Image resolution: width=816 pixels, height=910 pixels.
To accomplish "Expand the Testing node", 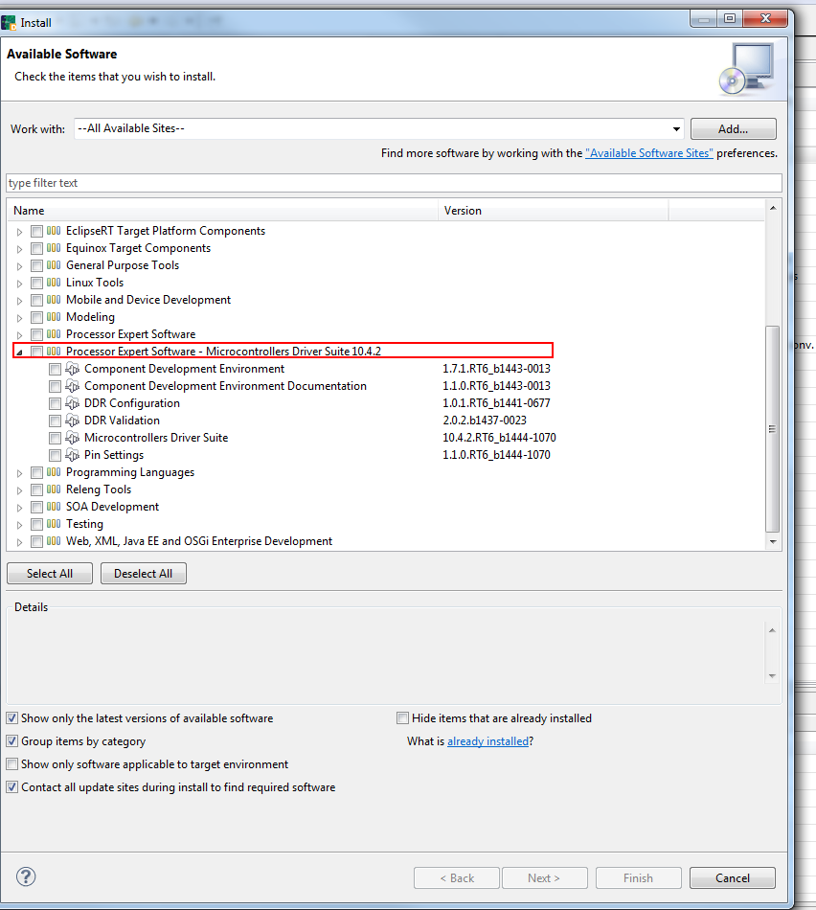I will tap(20, 525).
